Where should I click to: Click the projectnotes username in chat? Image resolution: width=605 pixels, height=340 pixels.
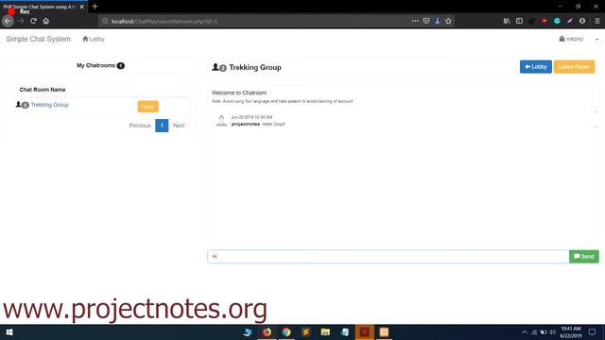coord(246,124)
